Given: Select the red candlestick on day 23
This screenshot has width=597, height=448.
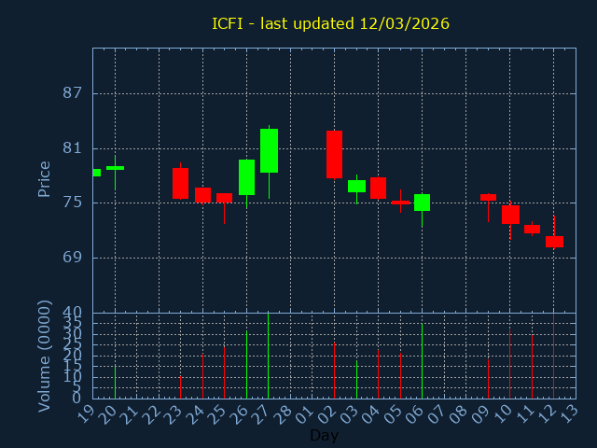Looking at the screenshot, I should (x=180, y=183).
